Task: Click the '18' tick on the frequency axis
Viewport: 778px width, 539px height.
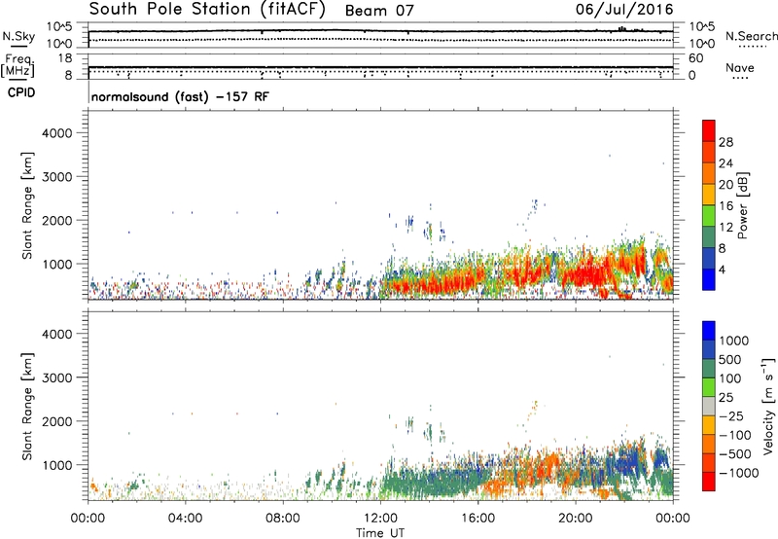Action: pyautogui.click(x=64, y=58)
